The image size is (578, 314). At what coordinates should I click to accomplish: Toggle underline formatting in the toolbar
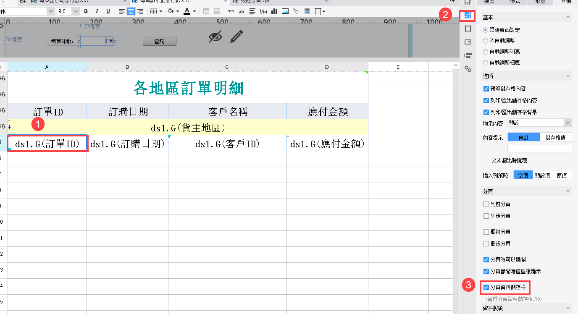[x=108, y=11]
